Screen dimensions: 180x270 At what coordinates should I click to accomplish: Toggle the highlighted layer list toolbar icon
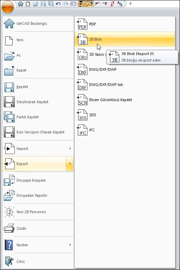tap(82, 4)
